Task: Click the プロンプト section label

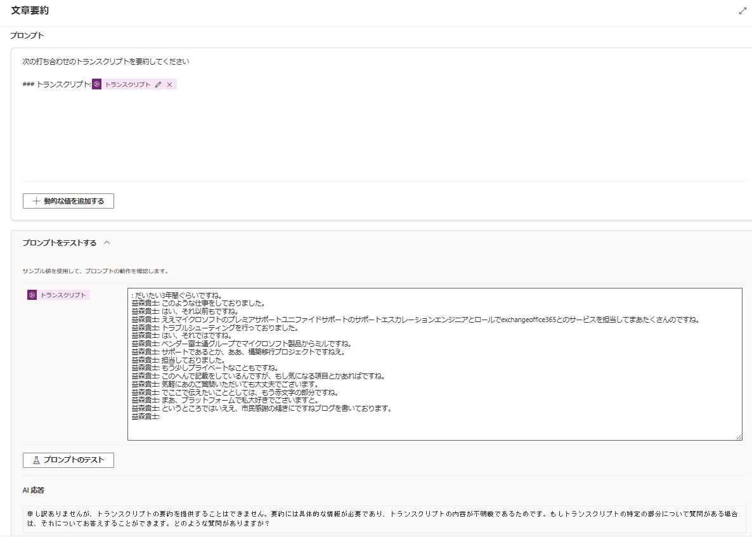Action: point(27,36)
